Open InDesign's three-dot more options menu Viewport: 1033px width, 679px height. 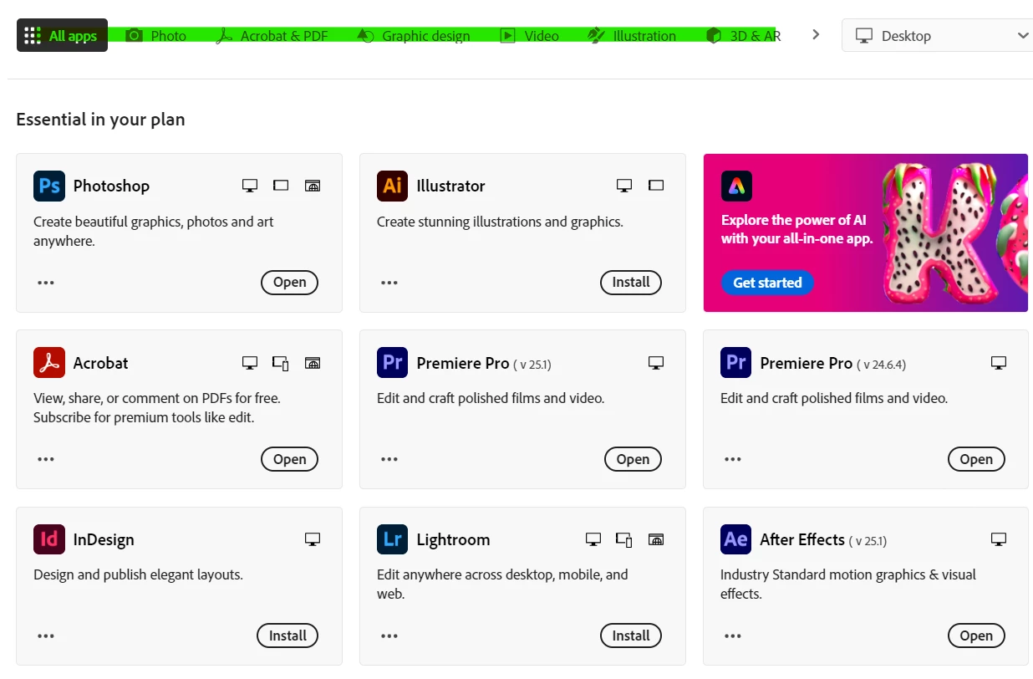[x=46, y=636]
